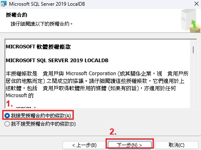Go back with the 上一步(B) button

coord(84,145)
